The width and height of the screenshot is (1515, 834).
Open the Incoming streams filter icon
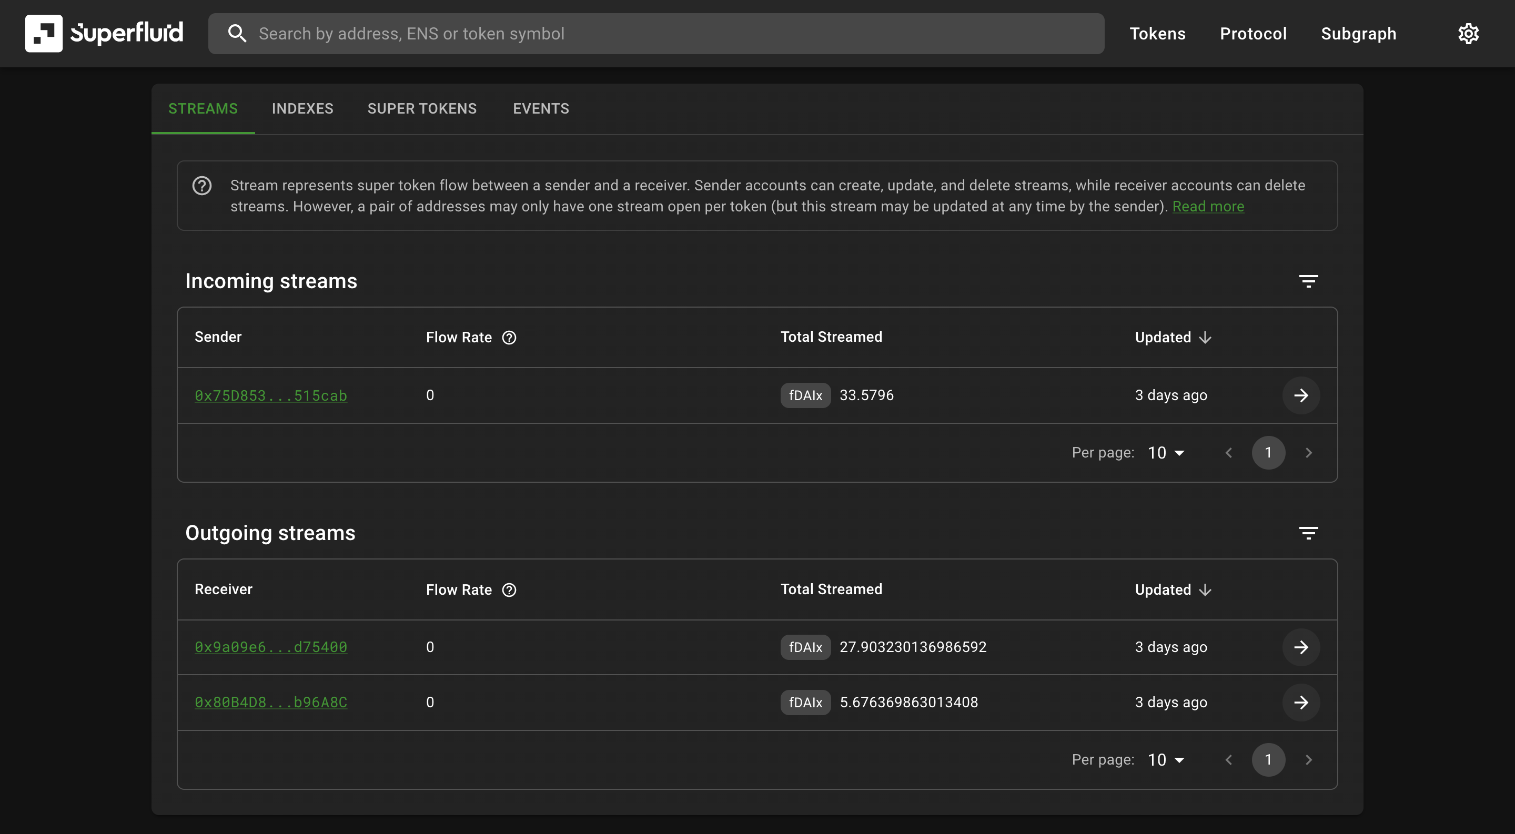coord(1308,281)
